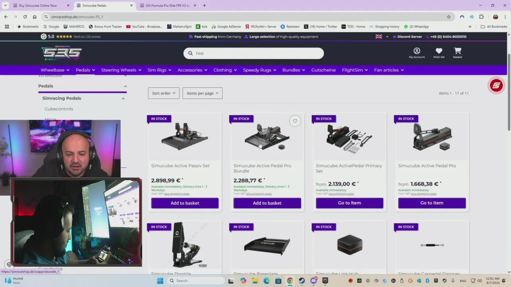The width and height of the screenshot is (511, 287).
Task: Expand the Pedals navigation menu
Action: [x=85, y=70]
